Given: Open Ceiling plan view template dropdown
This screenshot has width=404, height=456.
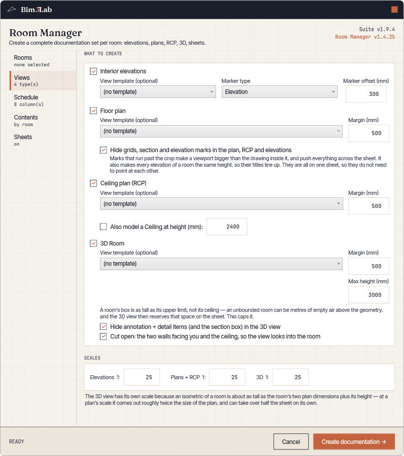Looking at the screenshot, I should coord(221,204).
